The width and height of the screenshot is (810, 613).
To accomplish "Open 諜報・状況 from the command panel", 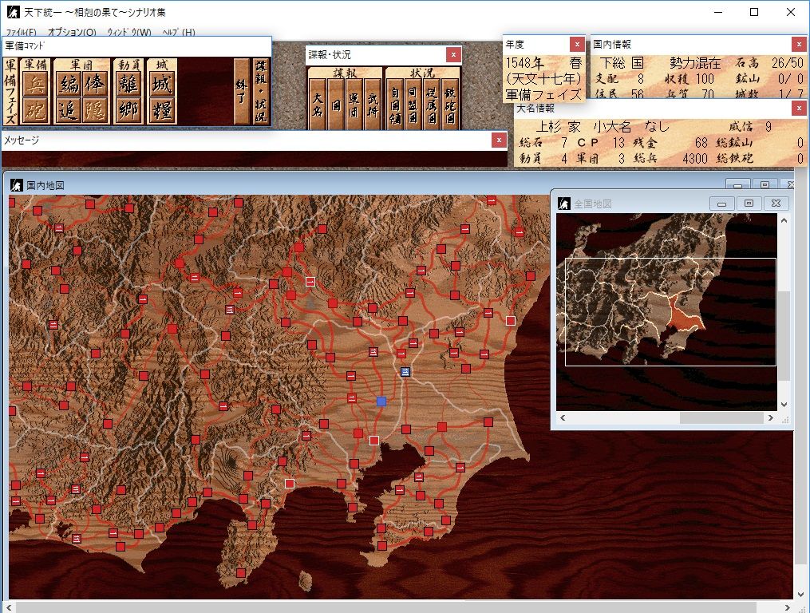I will tap(262, 91).
